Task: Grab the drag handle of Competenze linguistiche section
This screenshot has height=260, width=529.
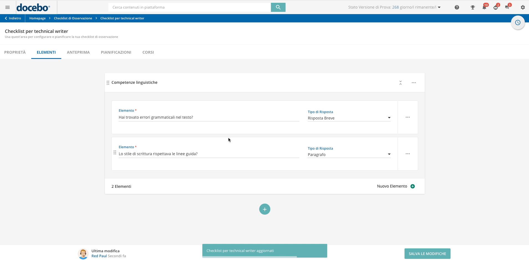Action: [x=108, y=83]
